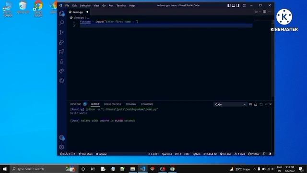Open the Run and Debug view

tap(62, 42)
